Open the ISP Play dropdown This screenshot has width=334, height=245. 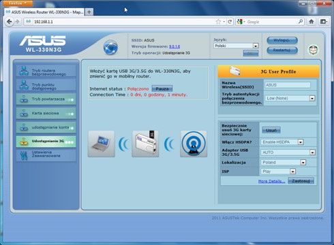click(x=278, y=171)
